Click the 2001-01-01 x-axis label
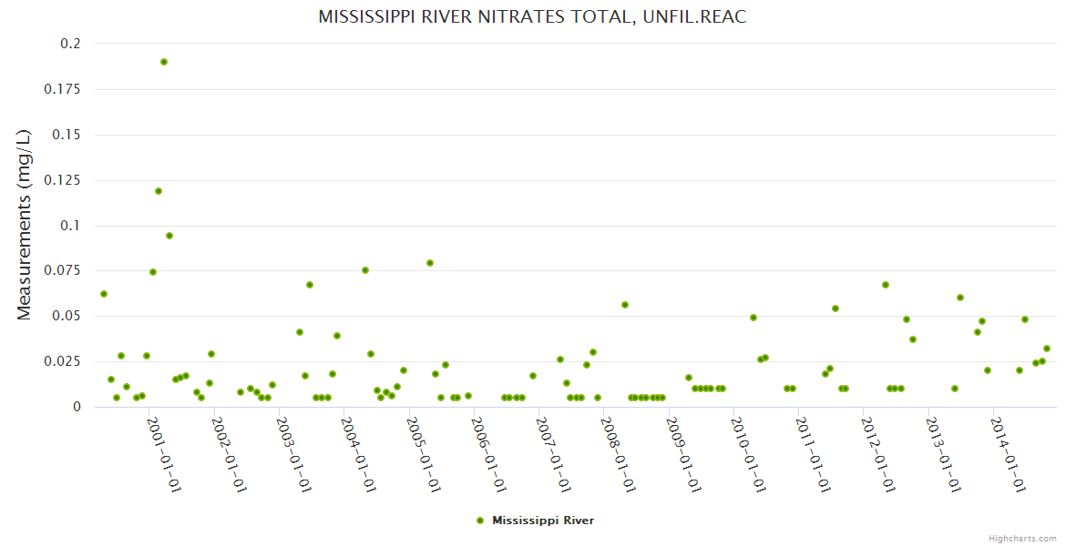Viewport: 1066px width, 546px height. [x=165, y=454]
